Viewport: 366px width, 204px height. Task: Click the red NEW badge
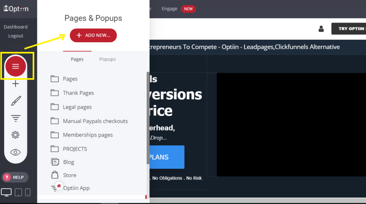pyautogui.click(x=188, y=9)
